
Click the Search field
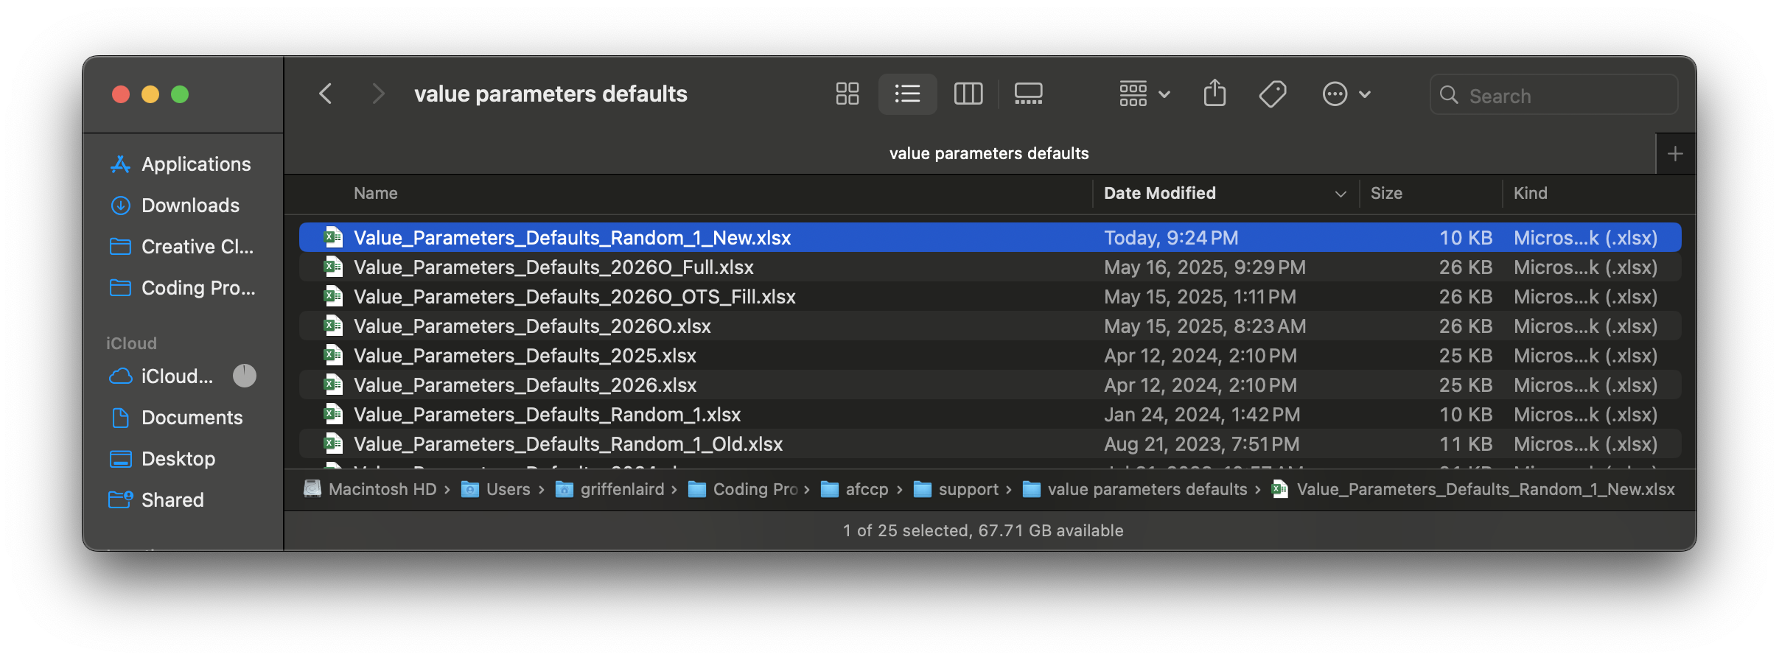[x=1553, y=95]
